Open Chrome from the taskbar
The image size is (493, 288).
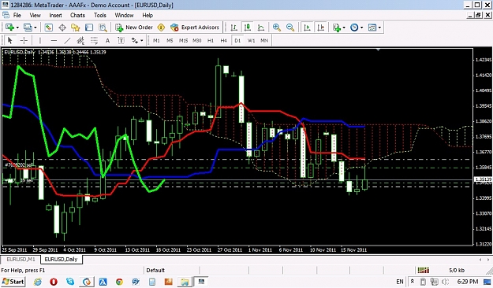pyautogui.click(x=119, y=282)
